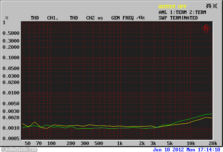Click the 0.1000 Y-axis scale value
223x152 pixels.
11,58
